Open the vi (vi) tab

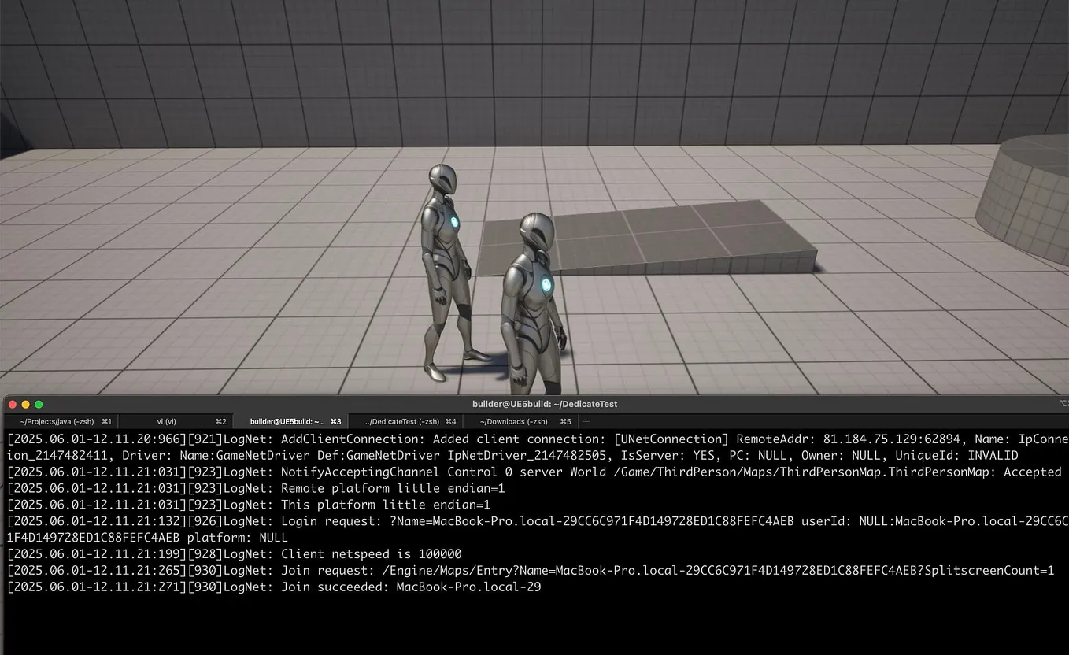(165, 421)
